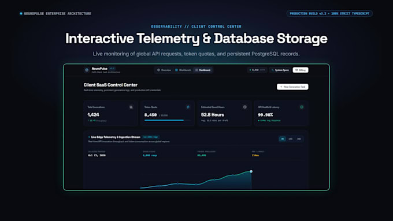The height and width of the screenshot is (221, 393).
Task: Click the Client SaaS Control Center heading
Action: click(x=110, y=85)
